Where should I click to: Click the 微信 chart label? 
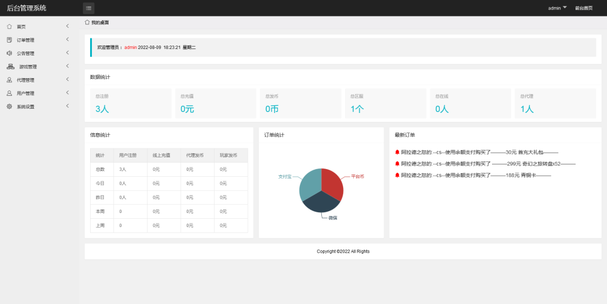pos(333,218)
